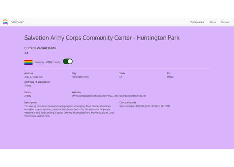Click the rainbow pride flag icon
234x167 pixels.
point(28,62)
